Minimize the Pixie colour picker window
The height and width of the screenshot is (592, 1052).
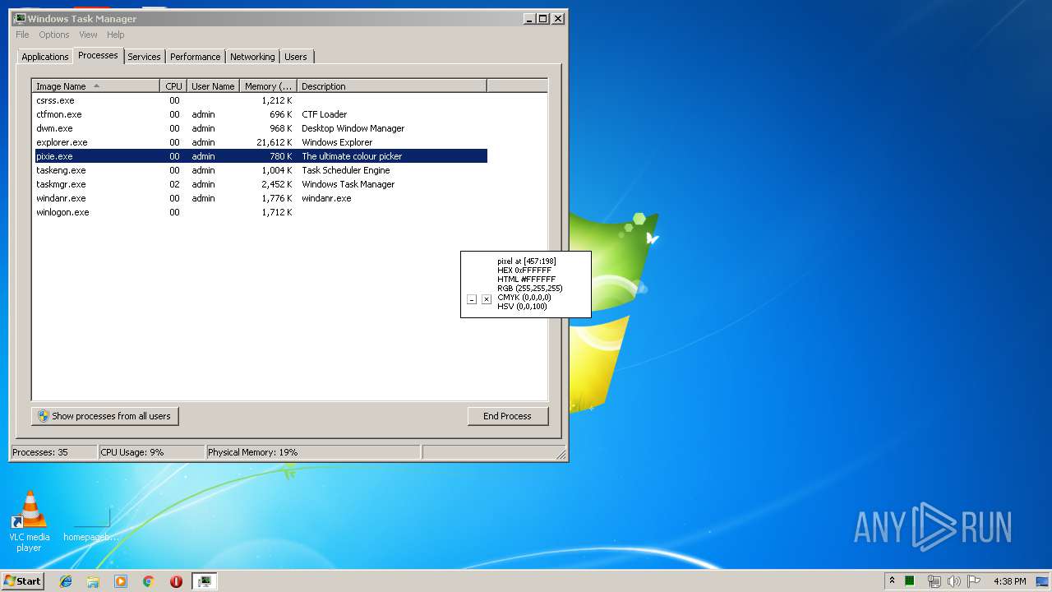click(x=472, y=299)
